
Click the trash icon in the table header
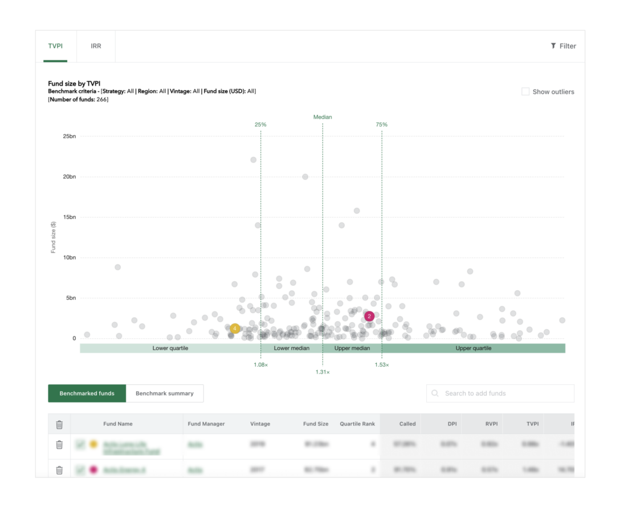pos(59,424)
